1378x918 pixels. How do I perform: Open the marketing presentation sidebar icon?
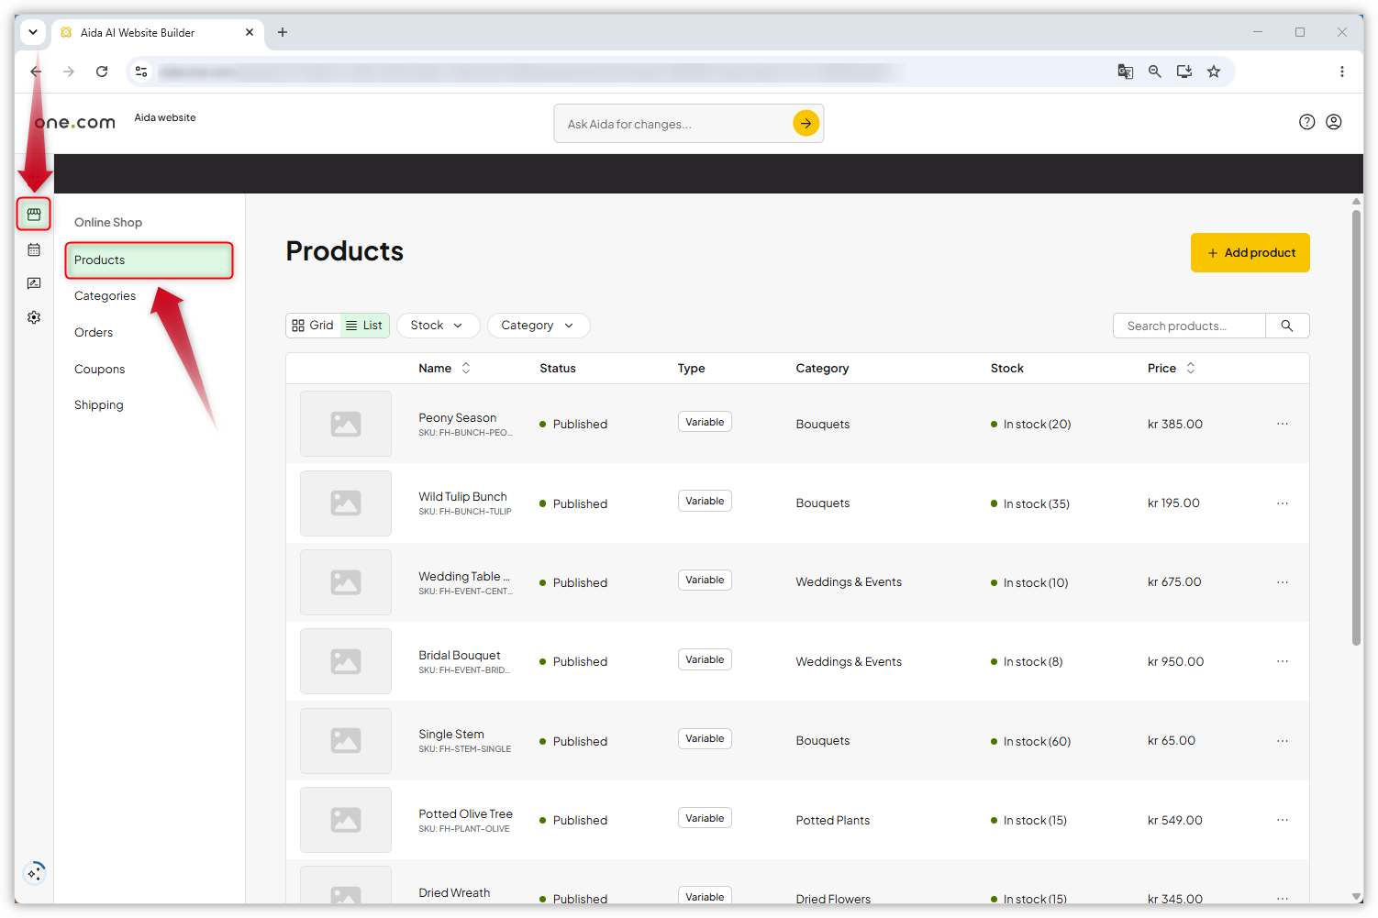pos(34,283)
